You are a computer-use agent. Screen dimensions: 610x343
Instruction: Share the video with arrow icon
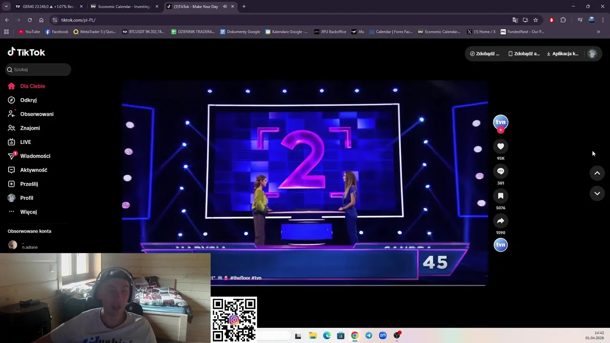pyautogui.click(x=500, y=221)
